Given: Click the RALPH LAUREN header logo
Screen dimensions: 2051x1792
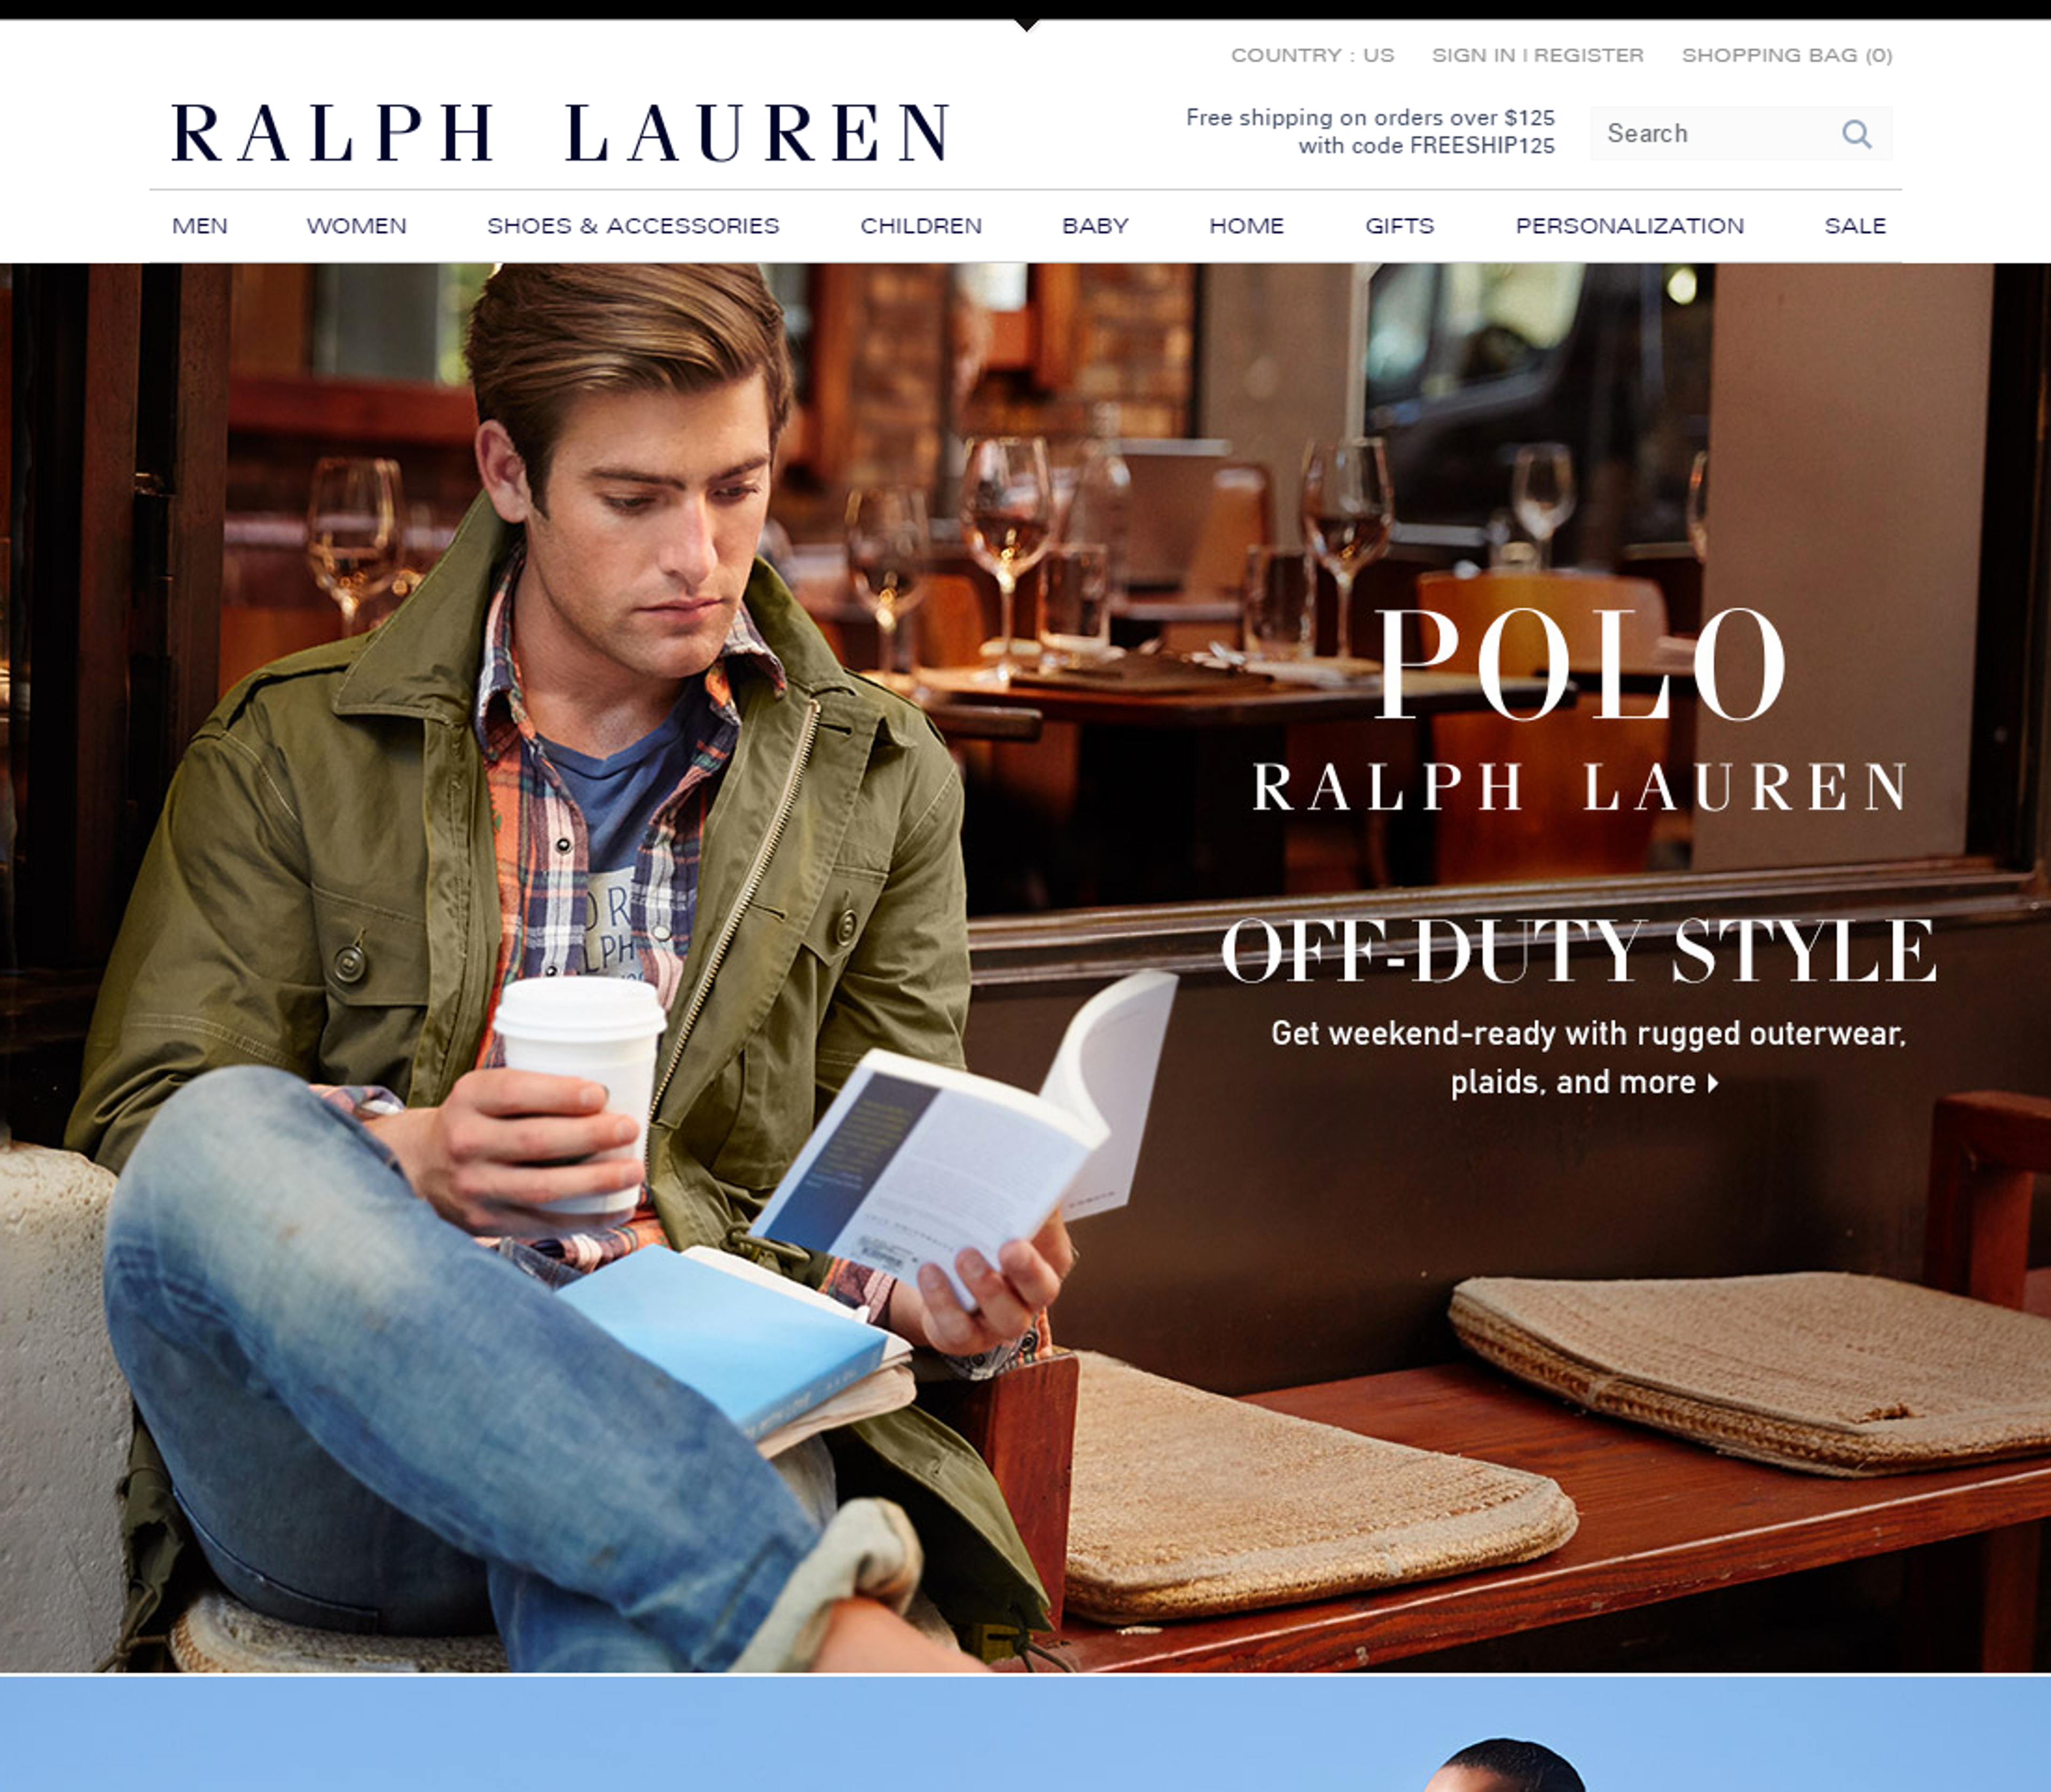Looking at the screenshot, I should coord(560,132).
